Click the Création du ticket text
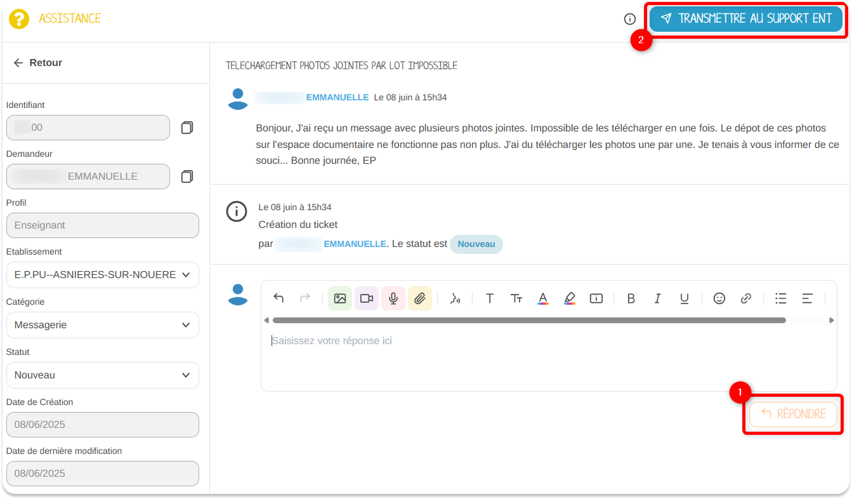The image size is (852, 499). point(298,225)
